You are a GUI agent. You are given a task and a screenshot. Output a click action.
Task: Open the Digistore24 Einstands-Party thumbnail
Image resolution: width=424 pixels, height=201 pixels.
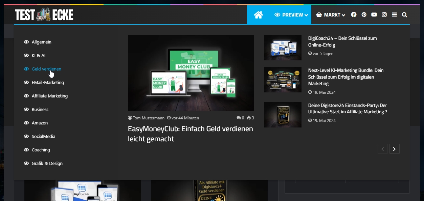(x=283, y=115)
